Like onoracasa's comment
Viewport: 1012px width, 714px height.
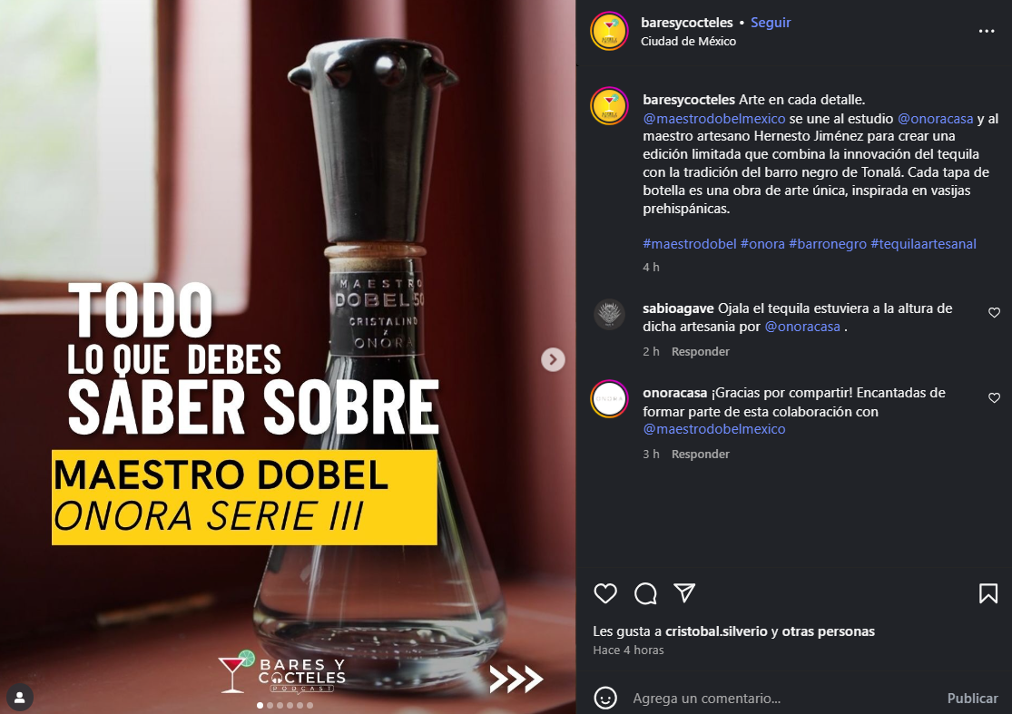(x=994, y=398)
